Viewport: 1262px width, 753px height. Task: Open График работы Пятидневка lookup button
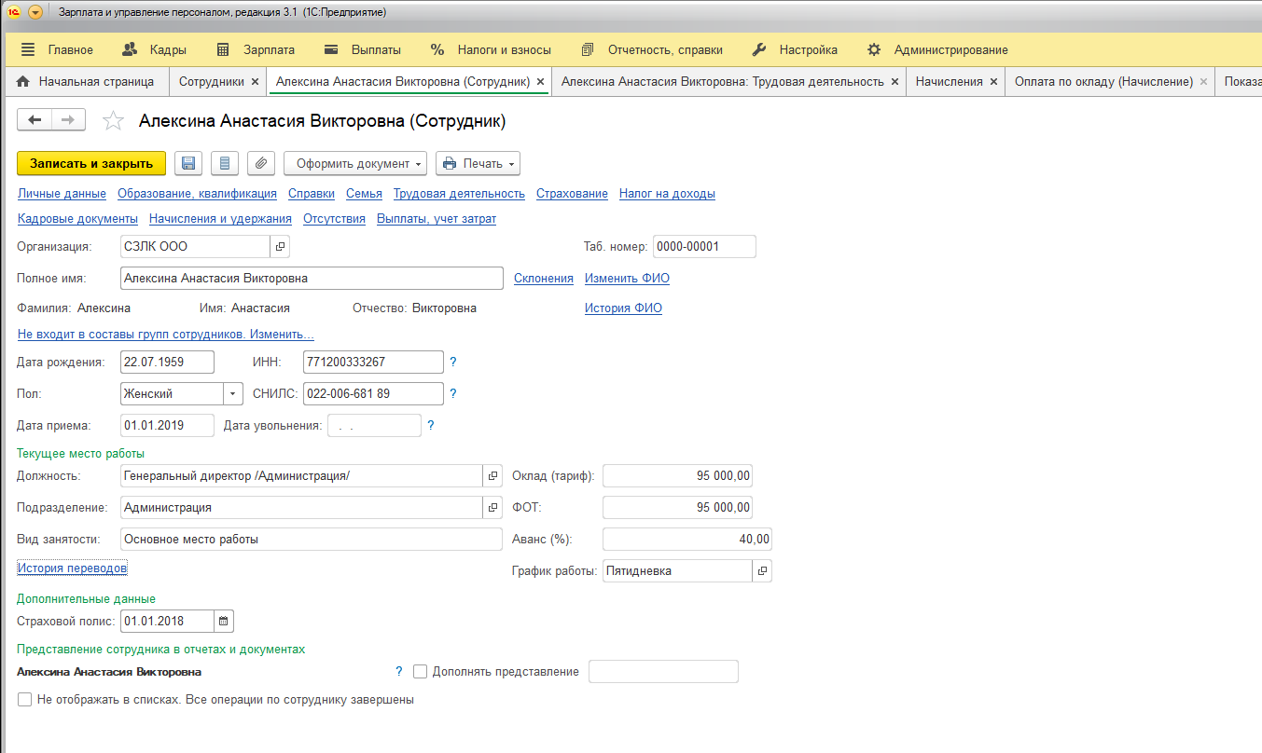(762, 570)
